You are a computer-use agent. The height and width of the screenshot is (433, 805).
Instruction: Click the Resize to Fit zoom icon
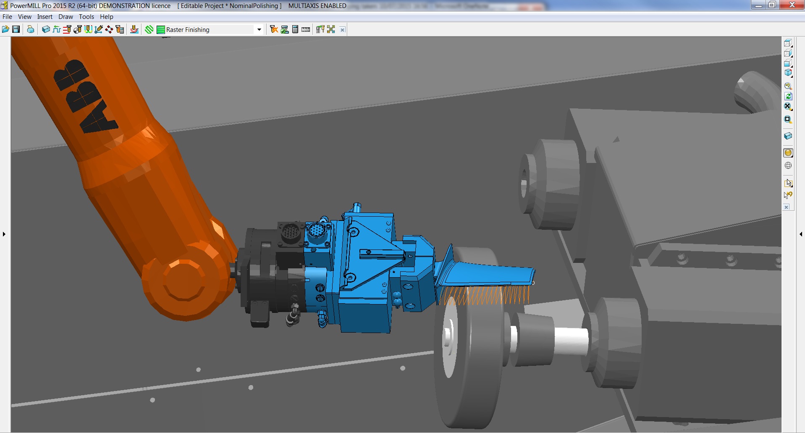pos(788,107)
